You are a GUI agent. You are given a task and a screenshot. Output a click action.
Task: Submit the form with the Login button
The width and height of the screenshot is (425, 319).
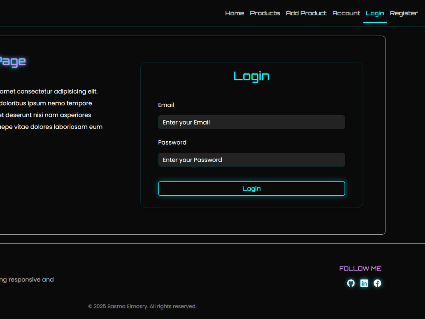252,188
